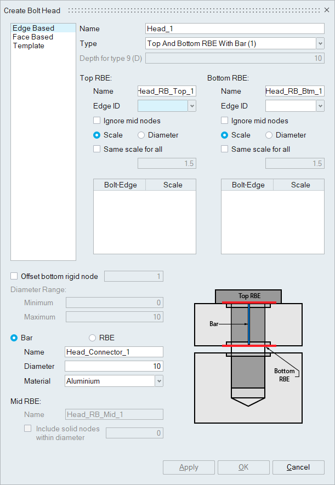Expand the Top RBE Edge ID dropdown
The height and width of the screenshot is (485, 335).
click(192, 106)
